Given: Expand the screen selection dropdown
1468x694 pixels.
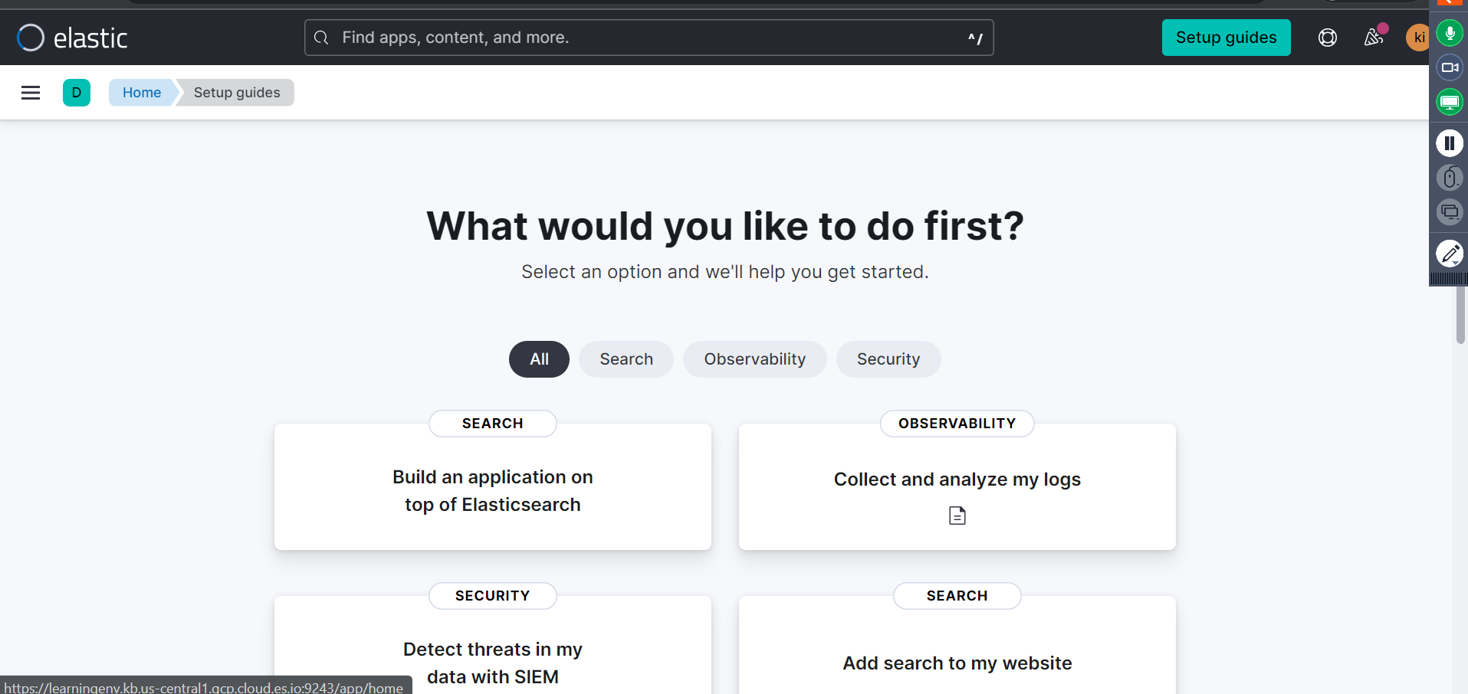Looking at the screenshot, I should [x=1449, y=212].
